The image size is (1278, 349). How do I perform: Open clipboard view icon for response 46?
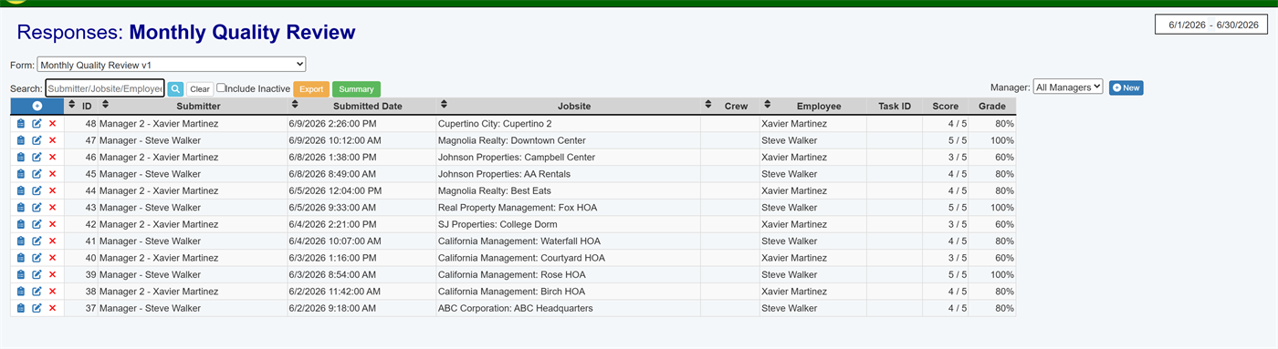(x=21, y=157)
